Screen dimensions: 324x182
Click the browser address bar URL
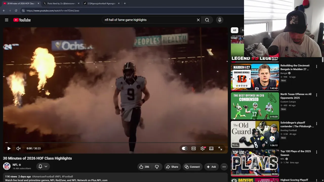click(53, 11)
